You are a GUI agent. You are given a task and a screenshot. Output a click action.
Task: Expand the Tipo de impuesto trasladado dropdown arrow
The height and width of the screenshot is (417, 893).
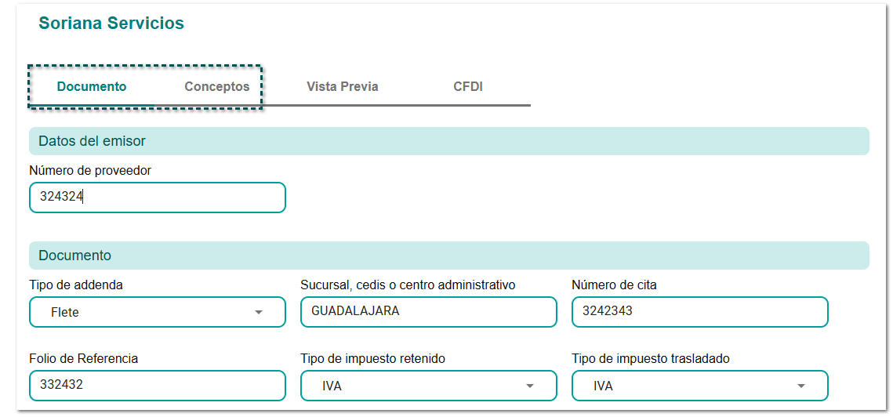click(801, 386)
